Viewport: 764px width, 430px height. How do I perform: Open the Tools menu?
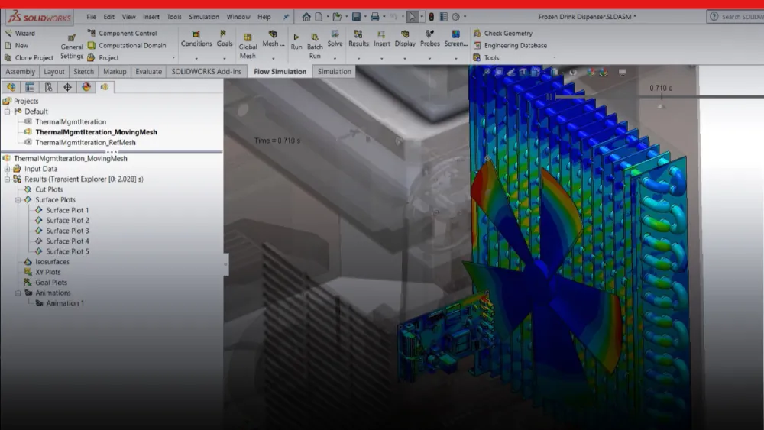coord(174,17)
